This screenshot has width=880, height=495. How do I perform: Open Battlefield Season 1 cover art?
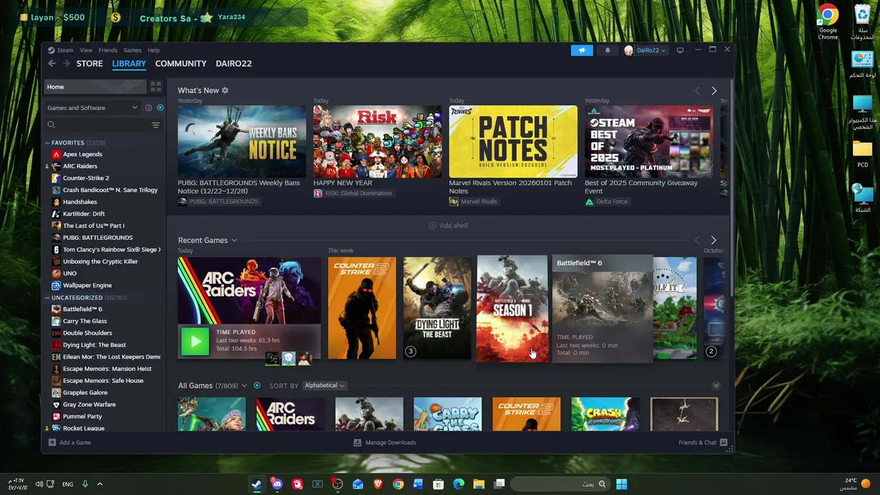click(x=512, y=308)
